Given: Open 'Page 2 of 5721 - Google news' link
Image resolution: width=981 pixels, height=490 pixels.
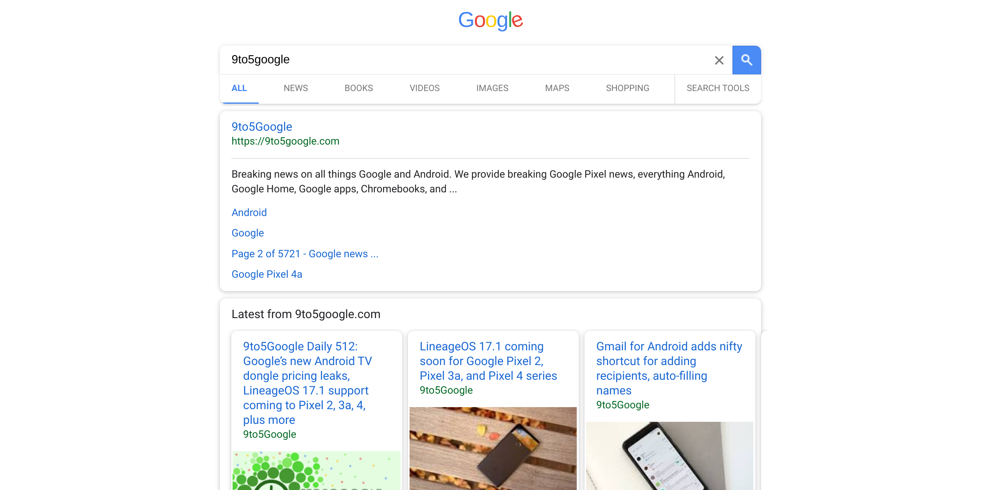Looking at the screenshot, I should (x=305, y=254).
